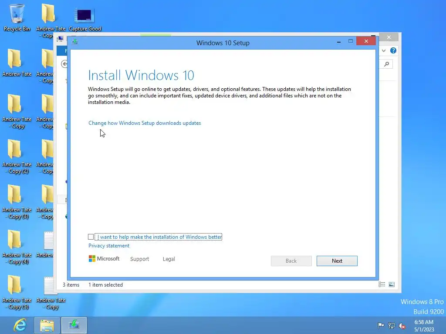446x334 pixels.
Task: Open Internet Explorer from the taskbar
Action: coord(20,325)
